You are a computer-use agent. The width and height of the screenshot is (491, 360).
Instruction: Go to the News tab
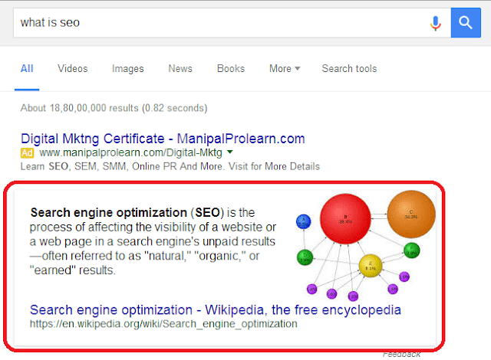click(x=180, y=69)
